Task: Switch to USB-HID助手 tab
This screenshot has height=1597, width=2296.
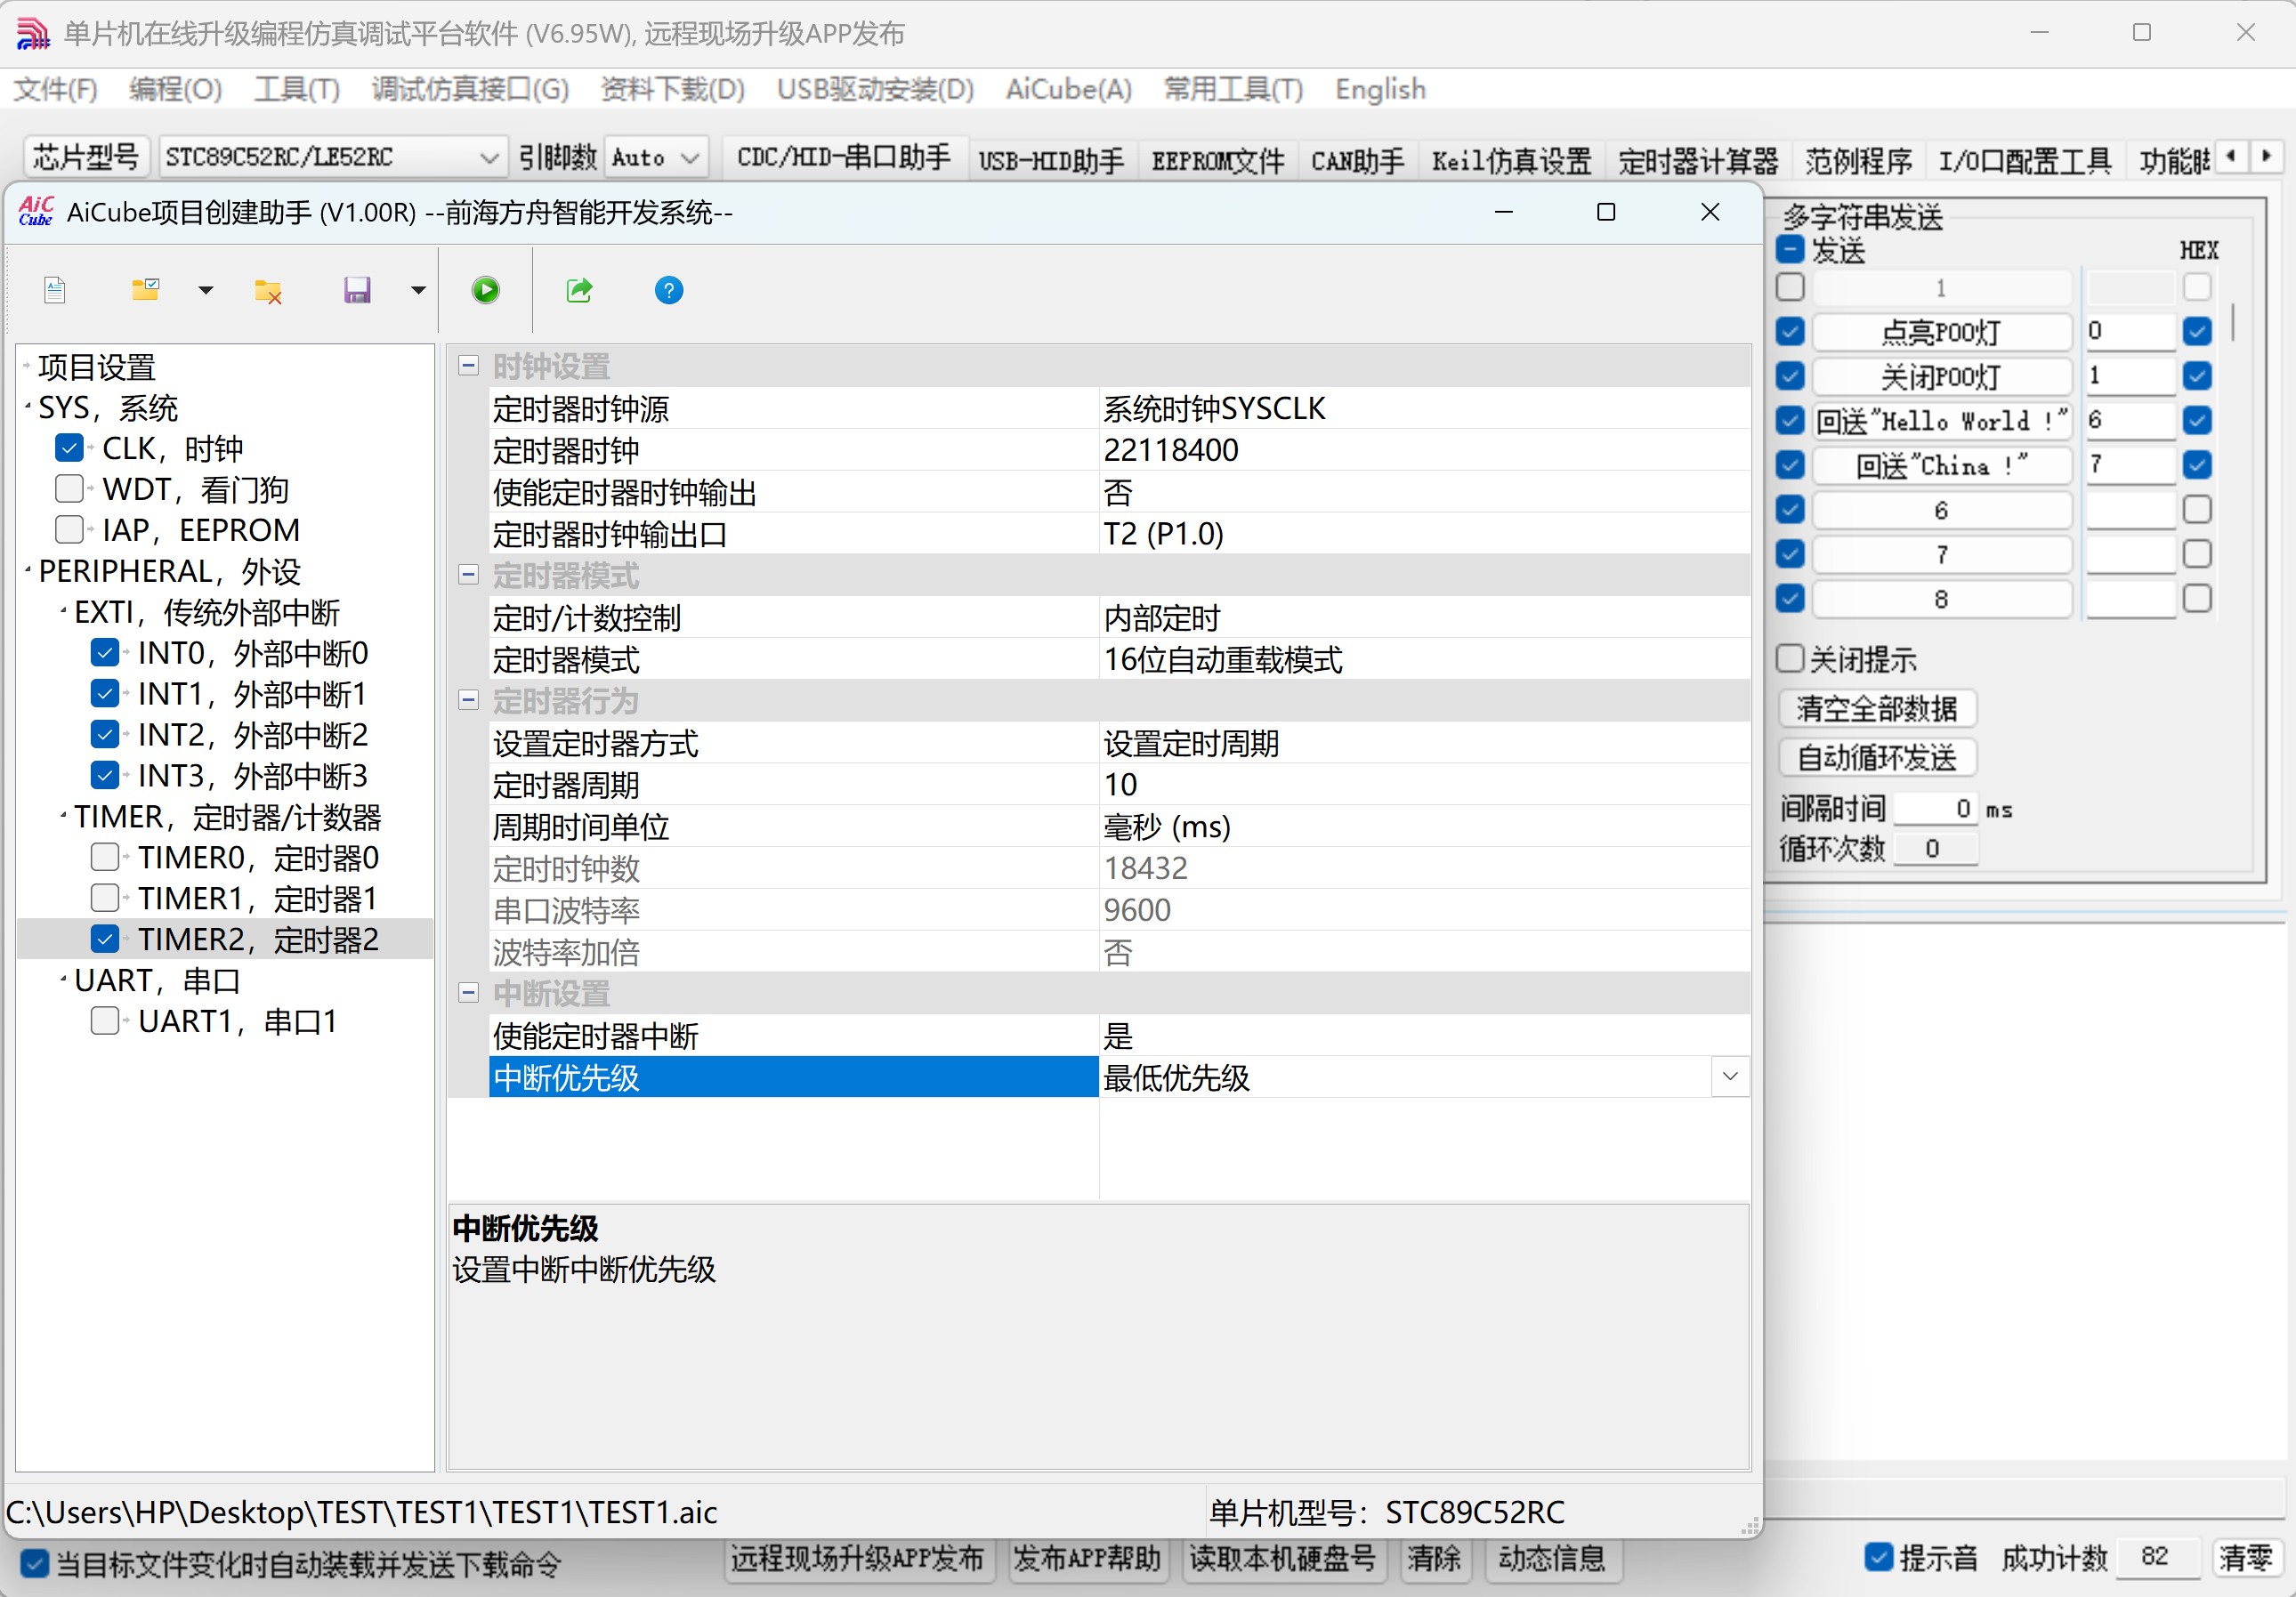Action: [1051, 160]
